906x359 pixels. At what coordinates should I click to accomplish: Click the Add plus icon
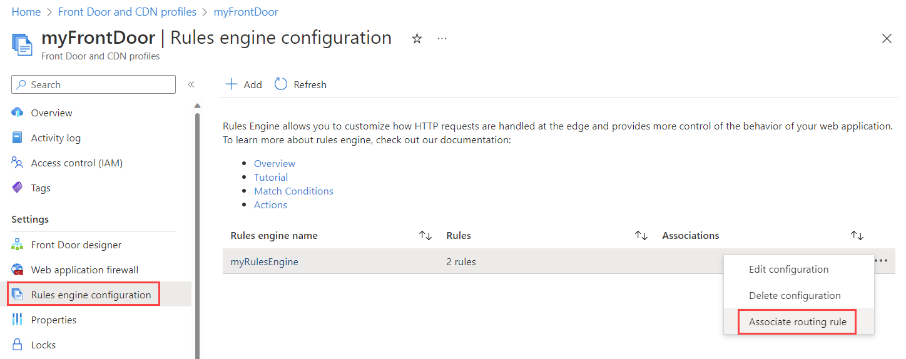click(232, 84)
